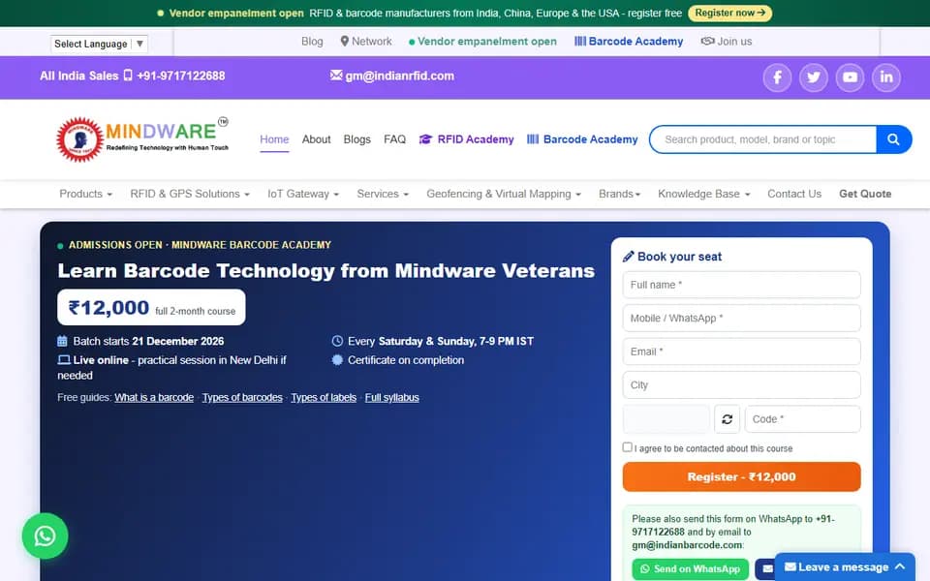930x581 pixels.
Task: Expand the Products menu
Action: pos(85,194)
